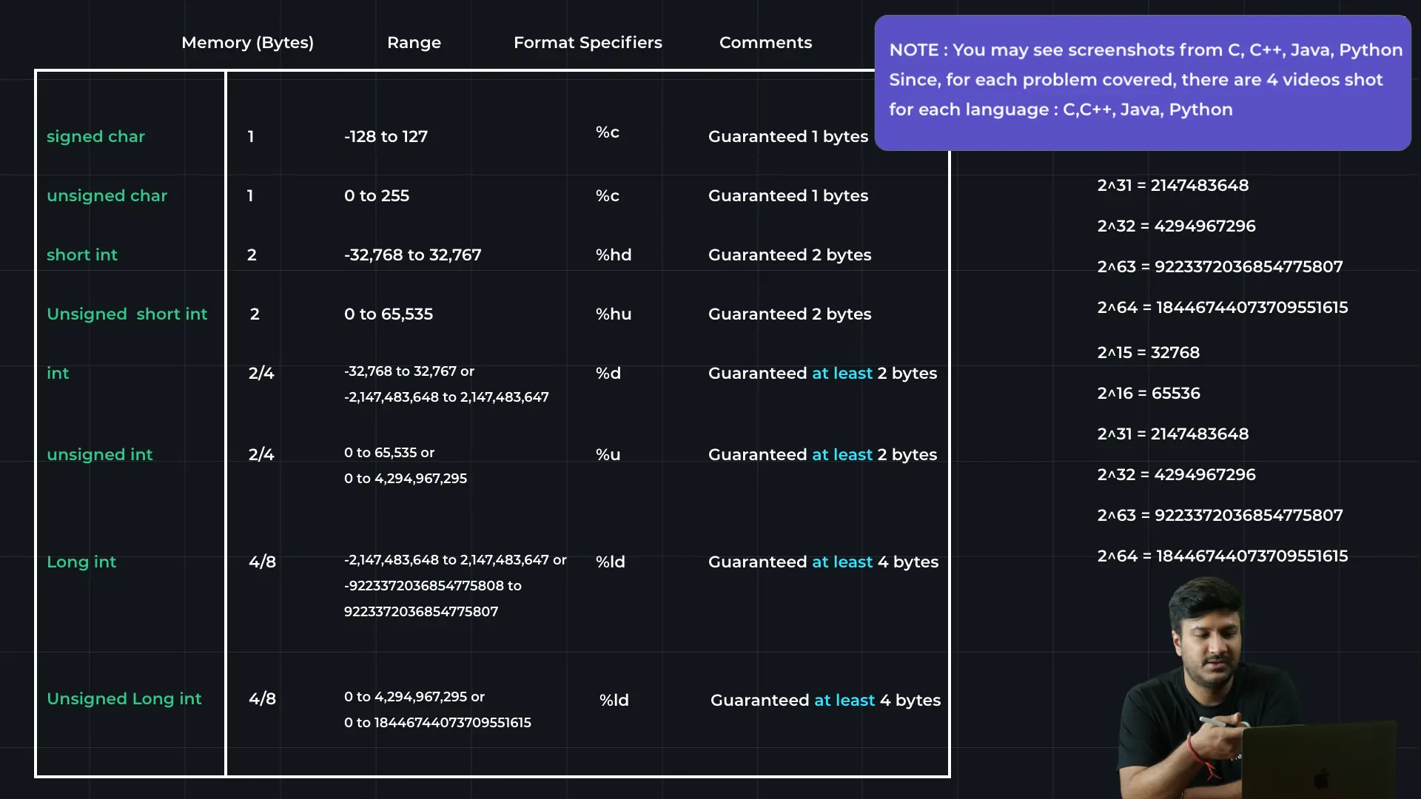The height and width of the screenshot is (799, 1421).
Task: Click the %hu format specifier
Action: click(x=614, y=314)
